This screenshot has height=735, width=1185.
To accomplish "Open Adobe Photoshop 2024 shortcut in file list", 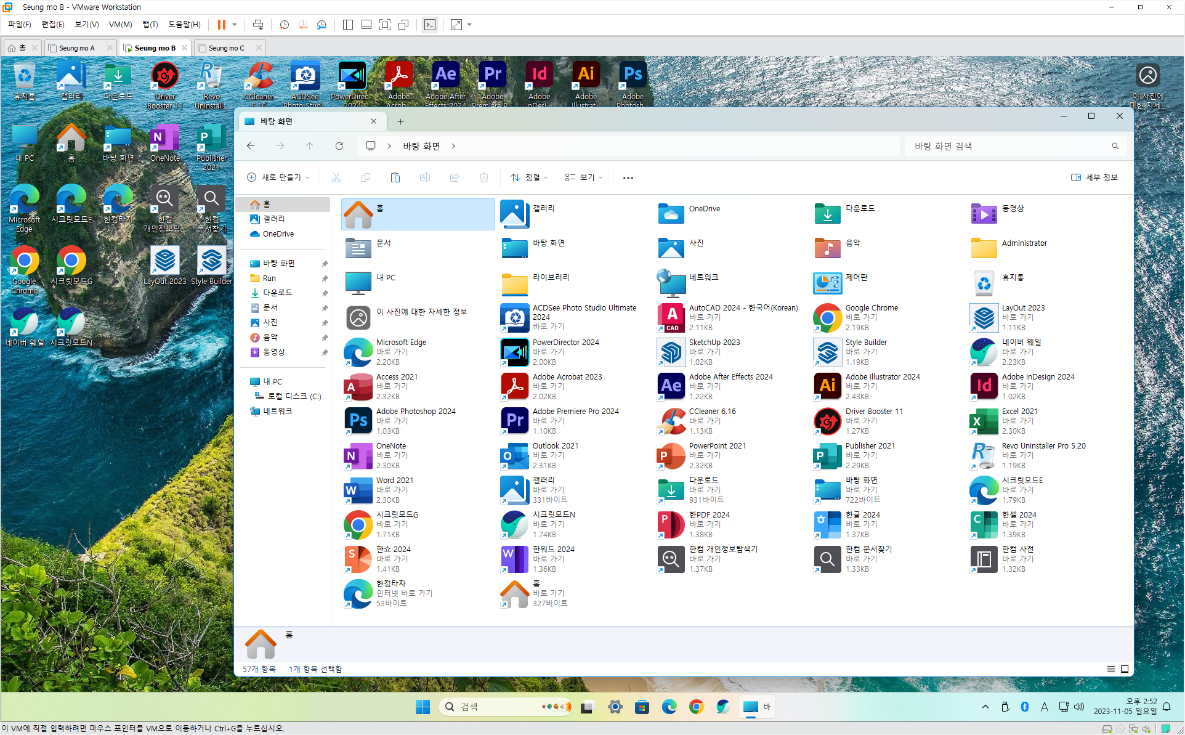I will tap(358, 421).
